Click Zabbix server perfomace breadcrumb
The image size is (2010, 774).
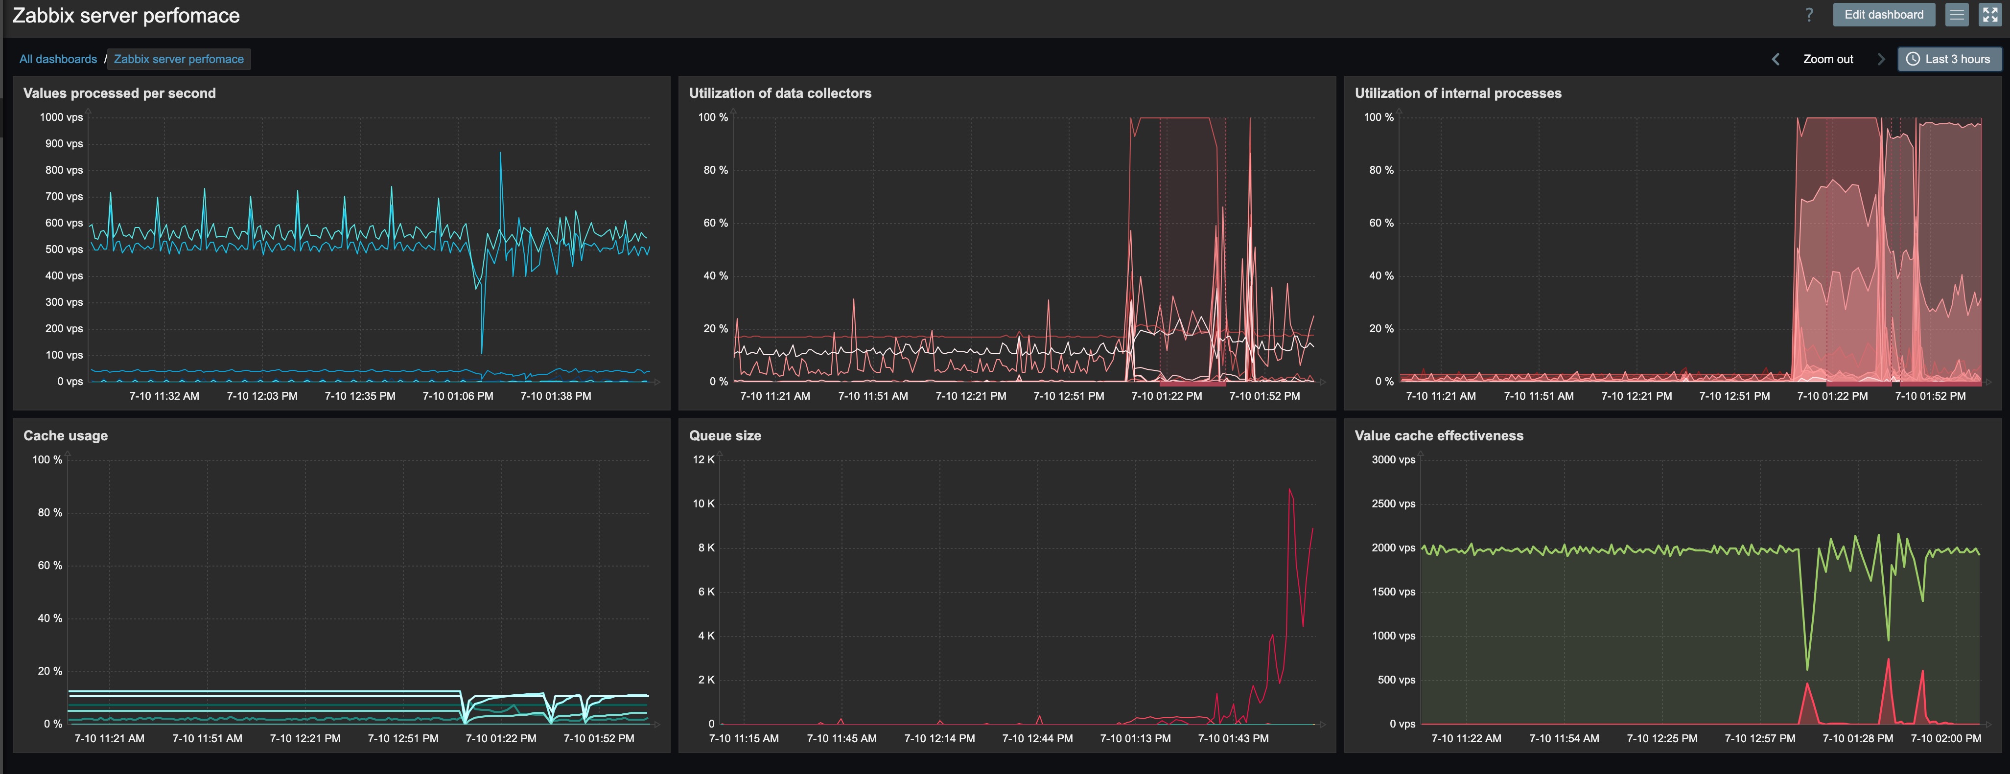(179, 59)
